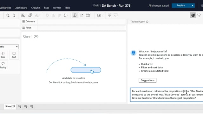Screen dimensions: 203x114
Task: Click the All changes saved status text
Action: (159, 6)
